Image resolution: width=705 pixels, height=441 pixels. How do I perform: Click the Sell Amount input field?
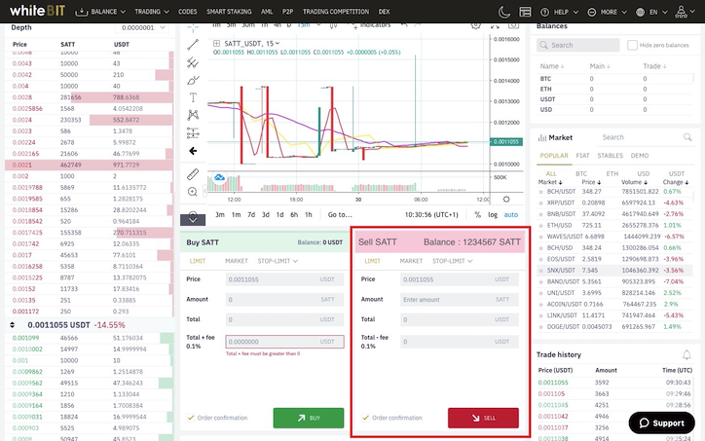(x=460, y=300)
